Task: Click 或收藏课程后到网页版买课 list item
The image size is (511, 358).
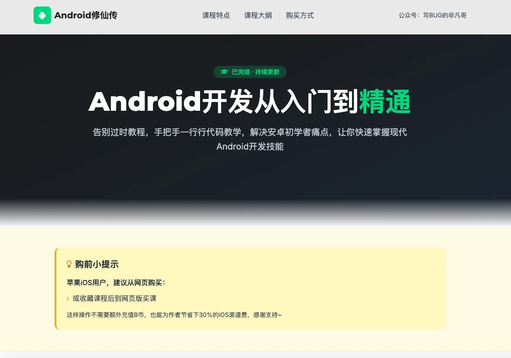Action: point(114,298)
